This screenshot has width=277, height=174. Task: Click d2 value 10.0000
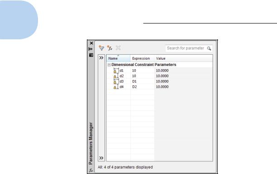click(162, 76)
